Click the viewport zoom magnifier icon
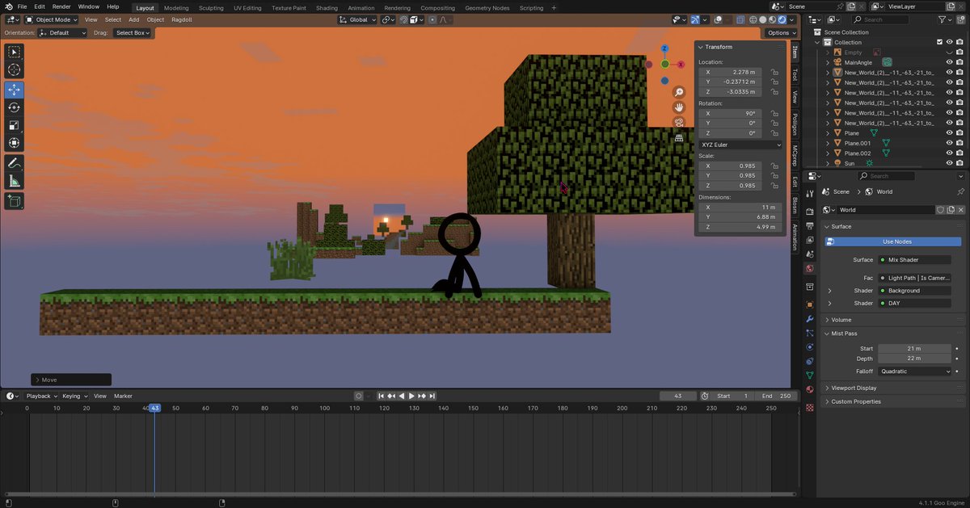Viewport: 970px width, 508px height. [679, 92]
